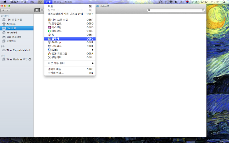Open the 도움말 (Help) menu
Image resolution: width=229 pixels, height=143 pixels.
tap(68, 2)
